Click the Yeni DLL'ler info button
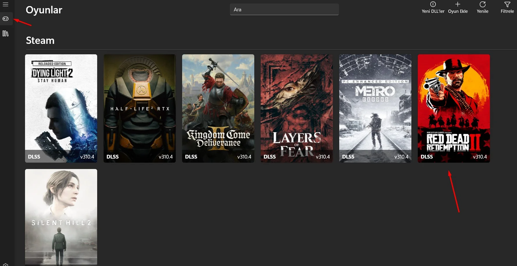 433,8
